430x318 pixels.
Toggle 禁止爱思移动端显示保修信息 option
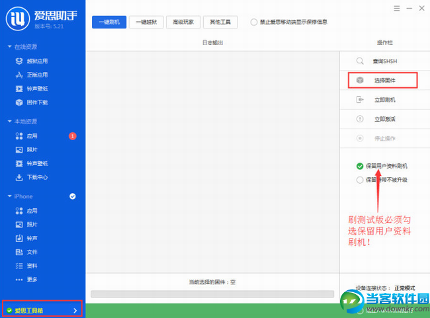point(289,22)
